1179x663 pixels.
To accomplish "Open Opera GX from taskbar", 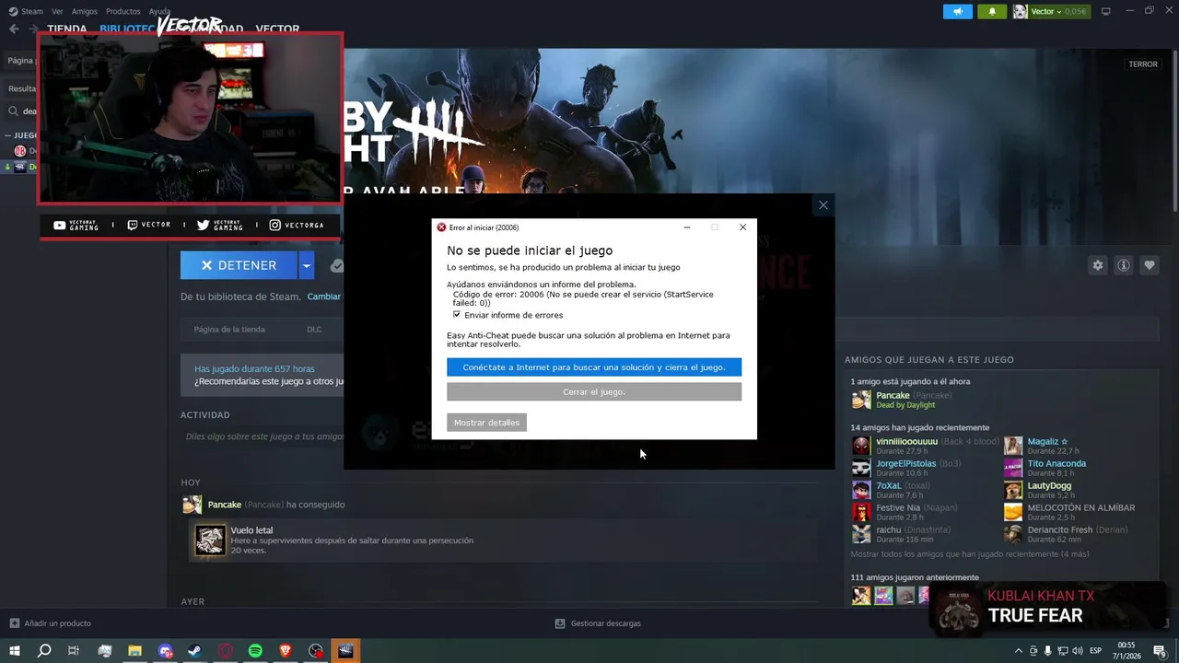I will (226, 651).
